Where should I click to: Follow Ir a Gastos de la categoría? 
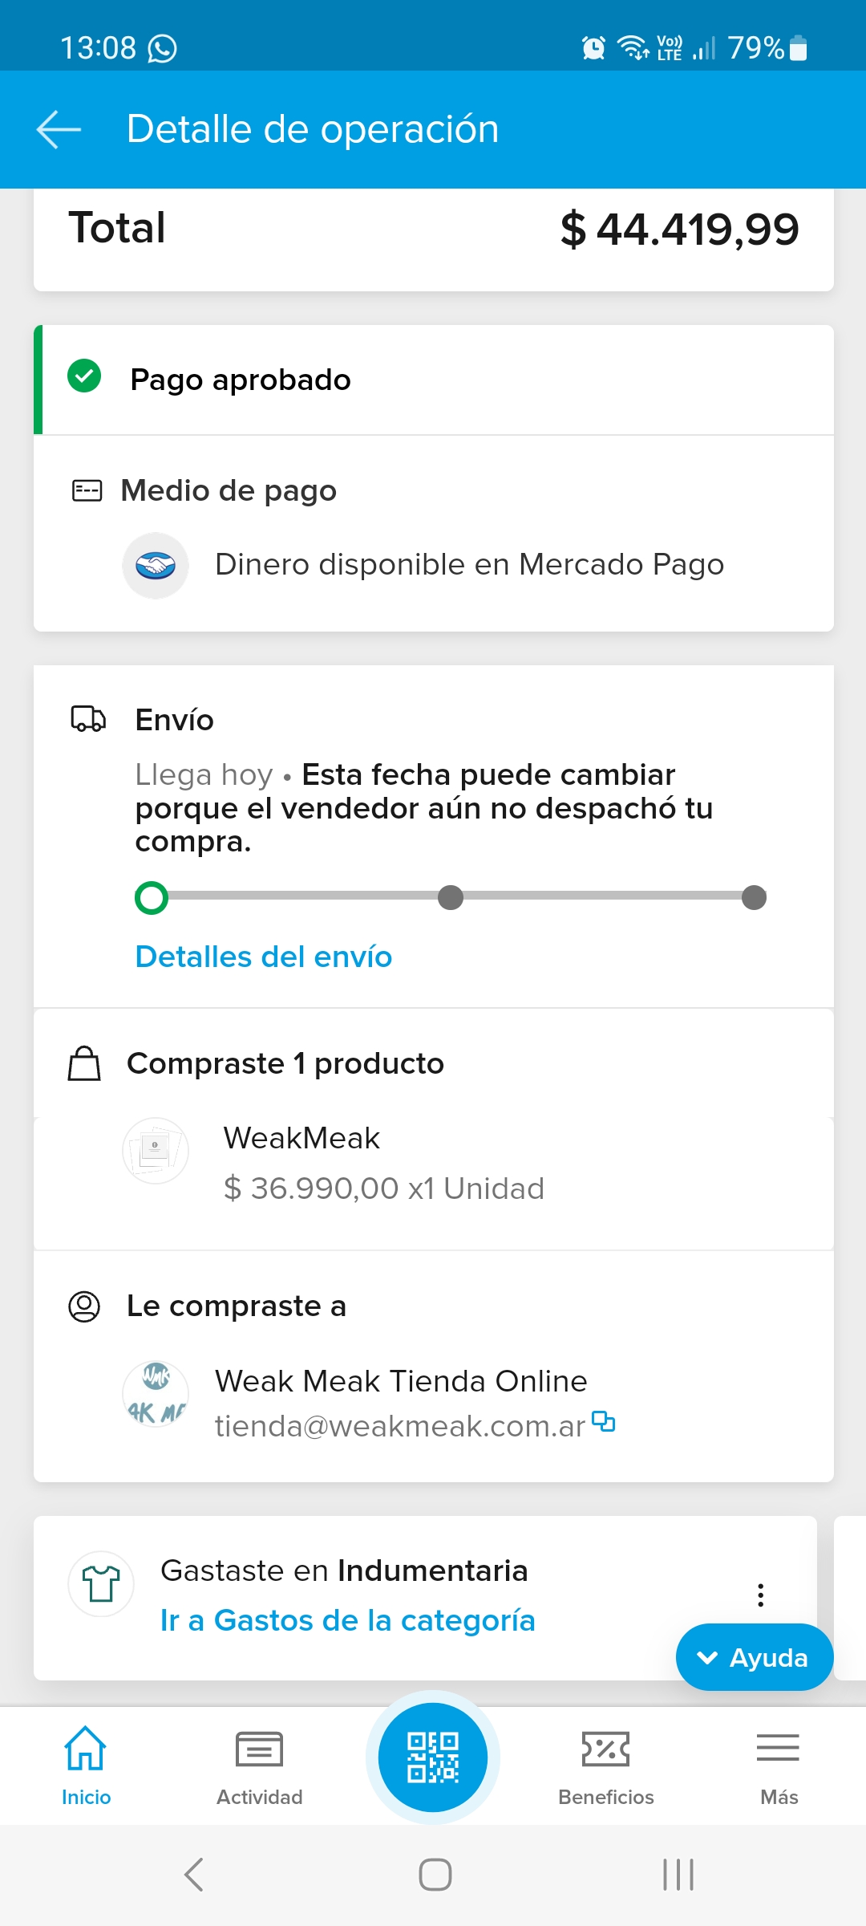(347, 1620)
